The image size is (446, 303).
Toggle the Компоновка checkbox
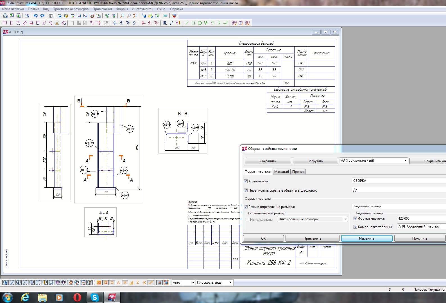(x=246, y=181)
